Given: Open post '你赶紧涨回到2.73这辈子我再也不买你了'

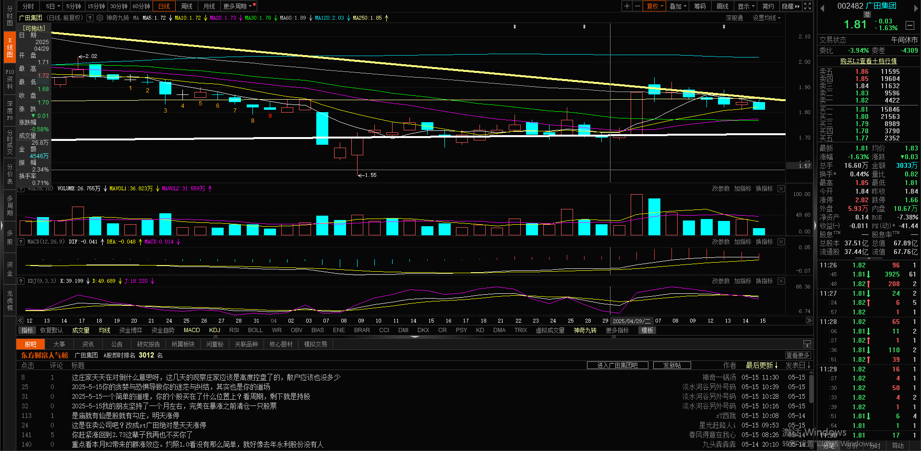Looking at the screenshot, I should (132, 435).
